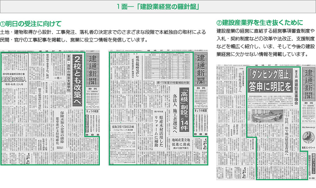Click the headline 東海3県で50店計画

pos(123,127)
